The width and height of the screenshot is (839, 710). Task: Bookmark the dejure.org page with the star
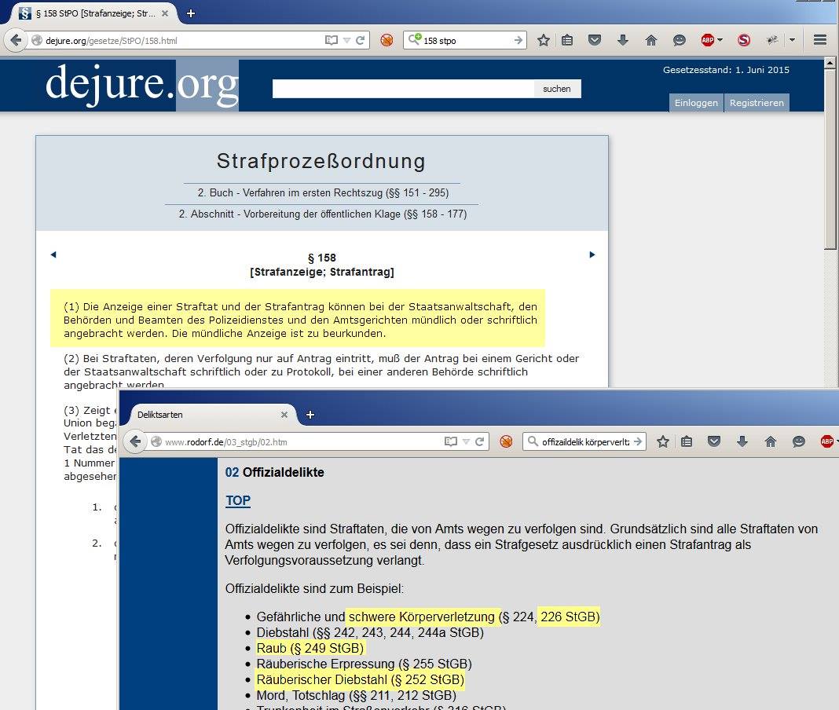click(543, 40)
